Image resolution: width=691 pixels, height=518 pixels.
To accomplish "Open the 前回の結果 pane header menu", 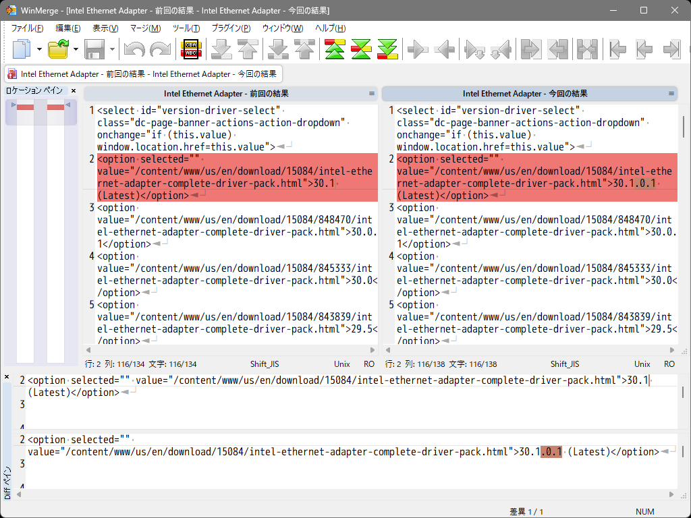I will point(372,93).
